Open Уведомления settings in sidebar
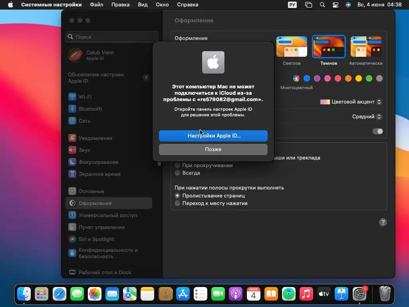 click(109, 138)
